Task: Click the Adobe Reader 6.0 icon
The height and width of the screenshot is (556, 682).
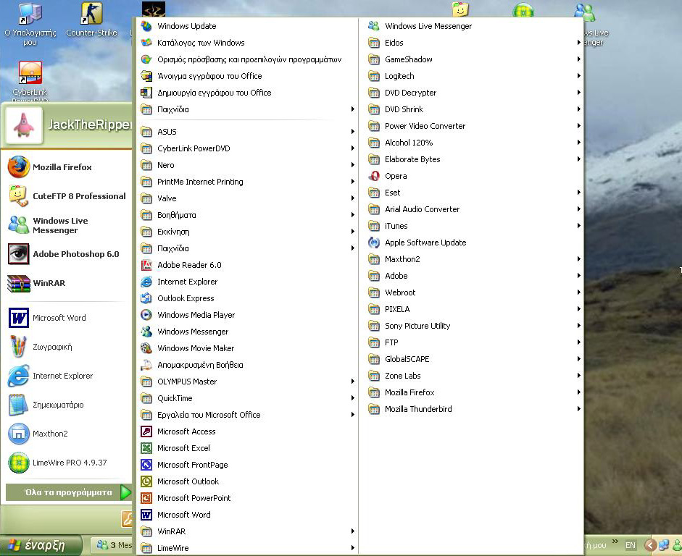Action: click(146, 265)
